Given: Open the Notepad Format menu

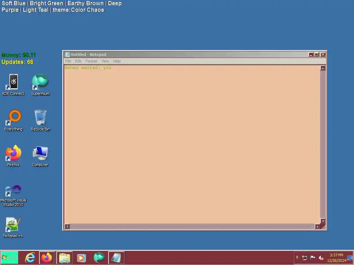Looking at the screenshot, I should (91, 61).
